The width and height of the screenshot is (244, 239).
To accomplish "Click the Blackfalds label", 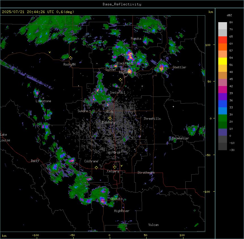I will (125, 63).
